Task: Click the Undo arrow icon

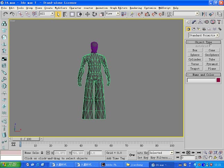Action: pos(5,14)
